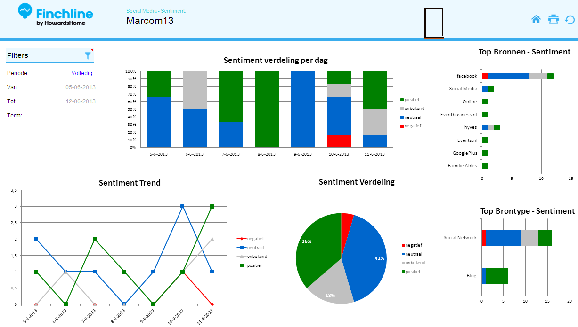Click negatief legend entry of the pie chart

[x=412, y=245]
